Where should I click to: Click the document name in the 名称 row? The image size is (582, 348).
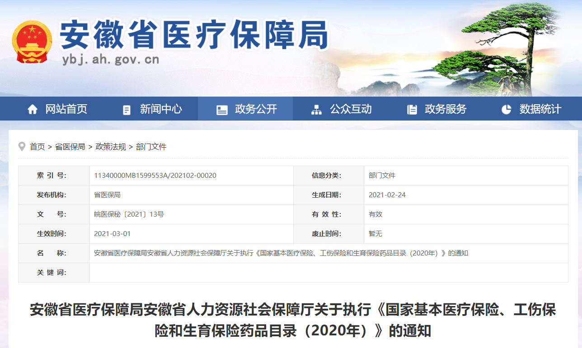[281, 253]
